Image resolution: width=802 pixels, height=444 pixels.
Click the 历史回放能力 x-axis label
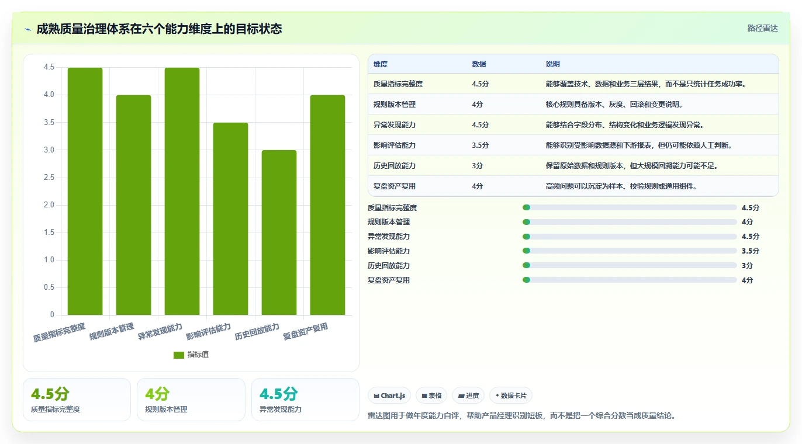click(x=257, y=332)
